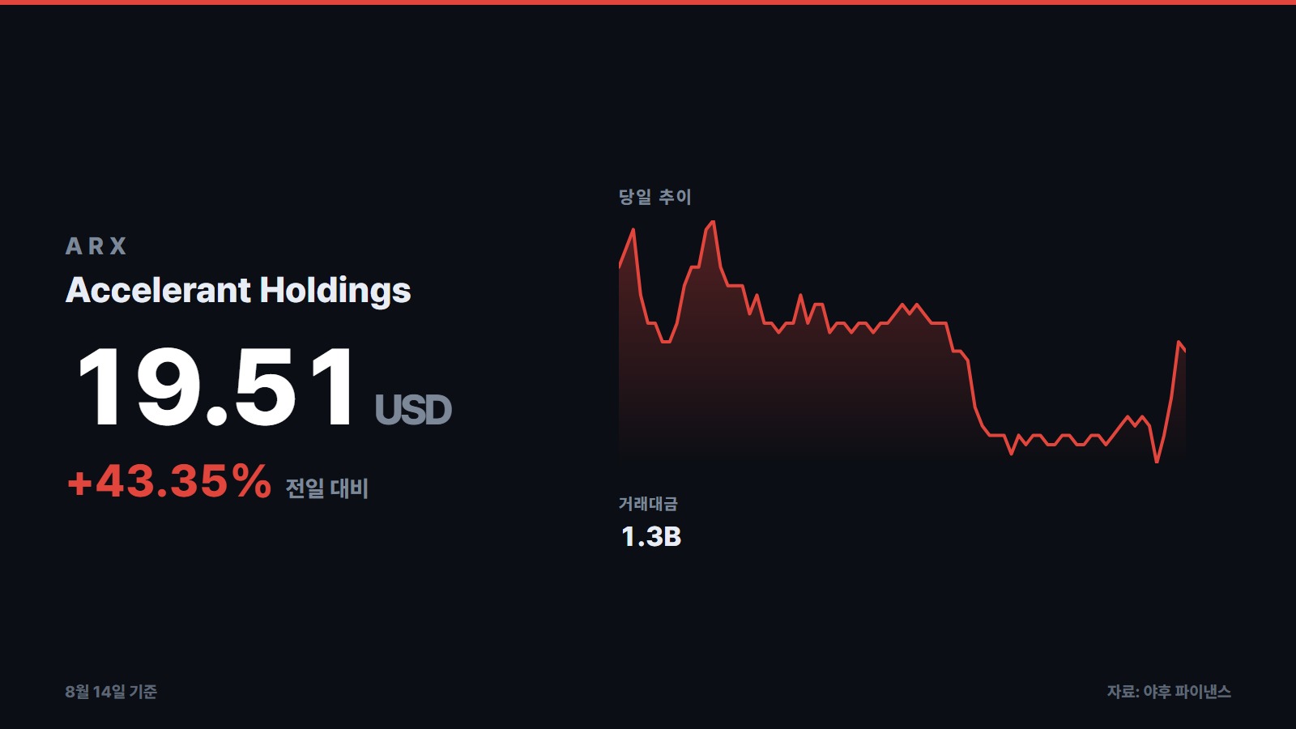Click the 당일 추이 chart heading
The image size is (1296, 729).
(x=654, y=197)
